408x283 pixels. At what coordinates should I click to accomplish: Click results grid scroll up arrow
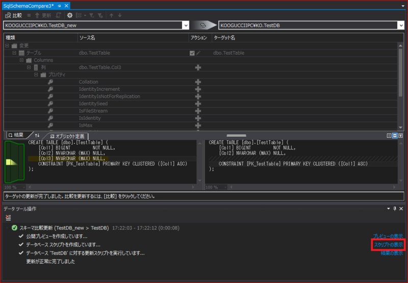(400, 46)
